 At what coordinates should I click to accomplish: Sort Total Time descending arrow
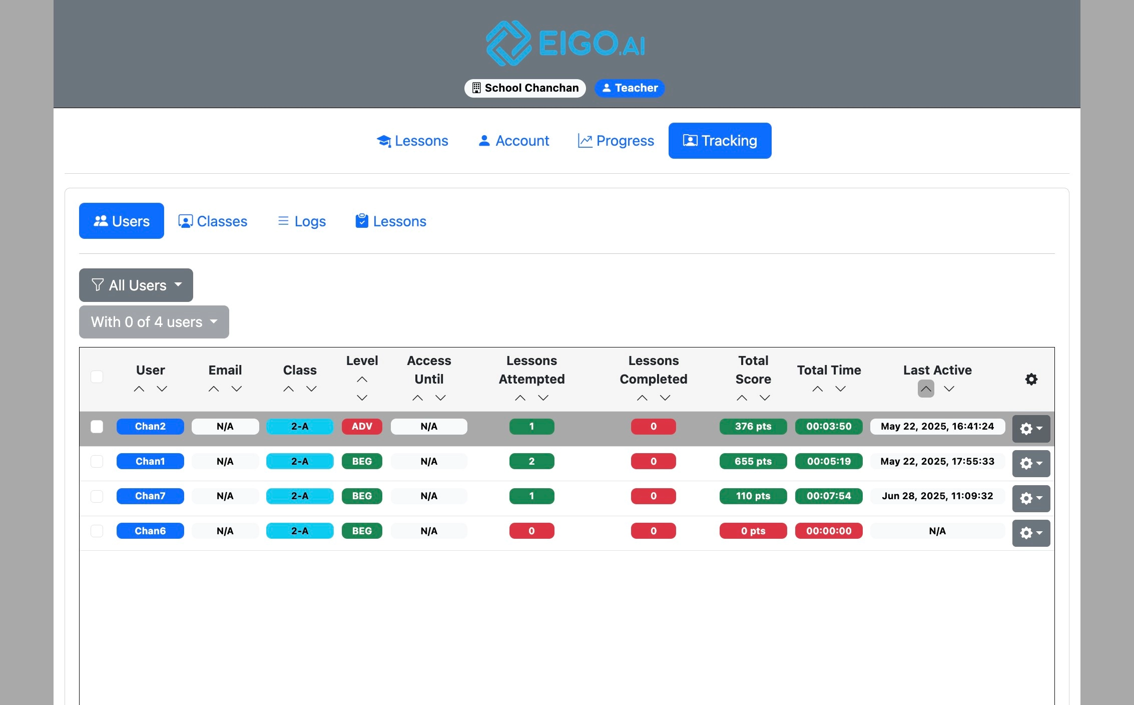pyautogui.click(x=840, y=389)
